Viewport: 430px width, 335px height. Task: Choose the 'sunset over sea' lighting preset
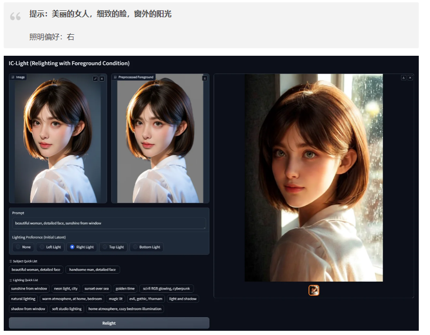[x=96, y=289]
